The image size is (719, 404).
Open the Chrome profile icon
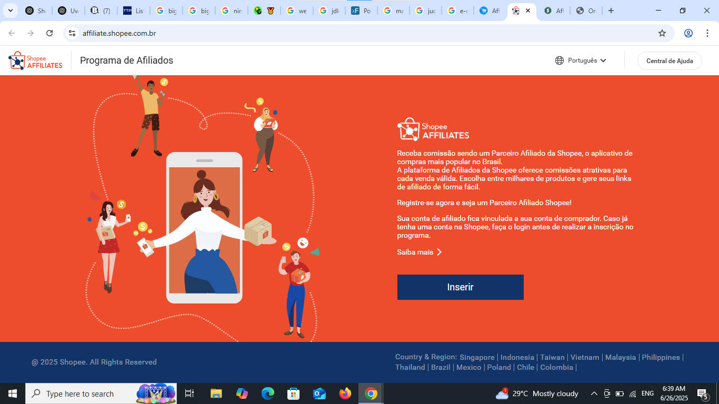tap(688, 33)
